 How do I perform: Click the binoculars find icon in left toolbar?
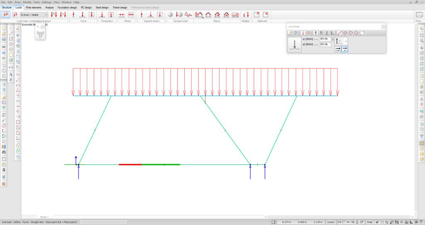coord(4,152)
